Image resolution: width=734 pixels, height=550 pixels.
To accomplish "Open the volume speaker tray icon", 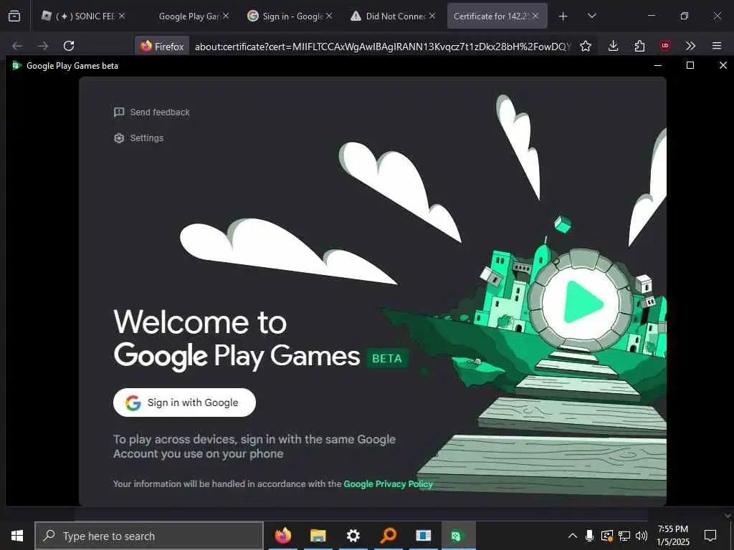I will [x=642, y=536].
